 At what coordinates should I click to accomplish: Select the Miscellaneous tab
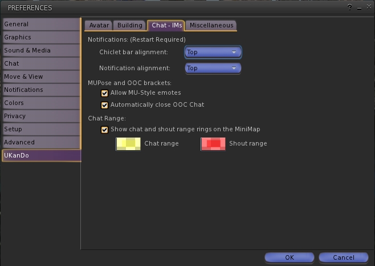[x=211, y=25]
